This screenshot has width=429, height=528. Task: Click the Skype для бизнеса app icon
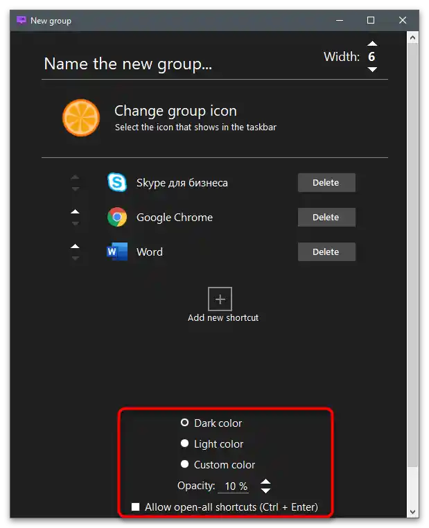click(x=117, y=182)
